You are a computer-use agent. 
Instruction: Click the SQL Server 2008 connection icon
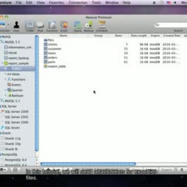pyautogui.click(x=3, y=111)
